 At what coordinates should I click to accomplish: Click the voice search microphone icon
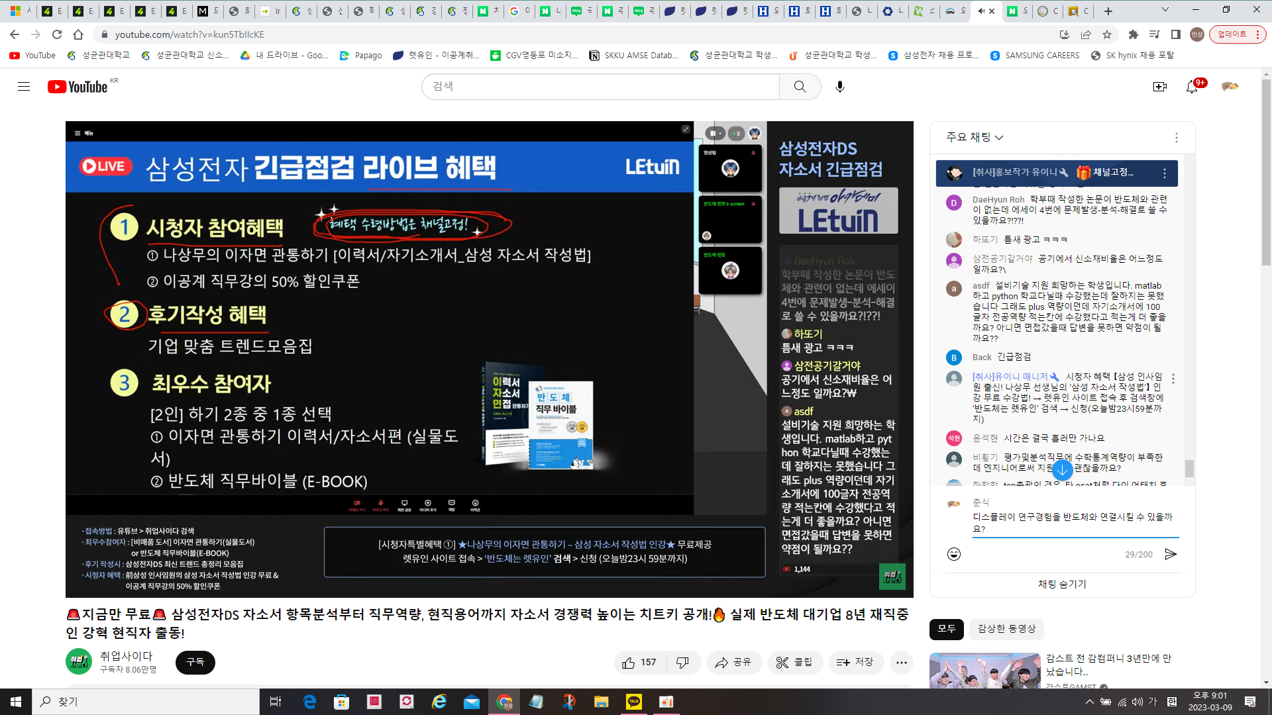[x=839, y=87]
